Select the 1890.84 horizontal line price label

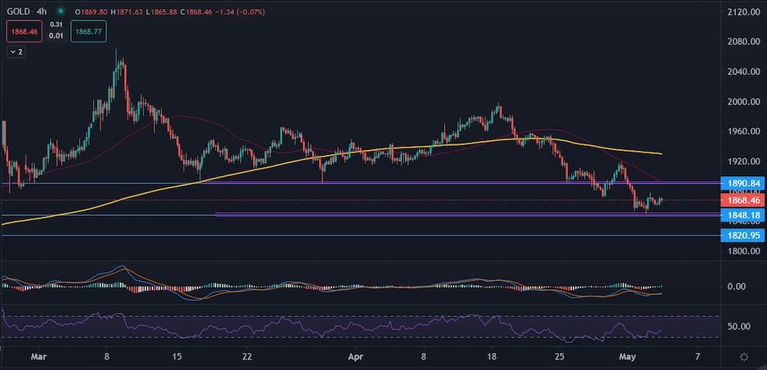point(743,183)
